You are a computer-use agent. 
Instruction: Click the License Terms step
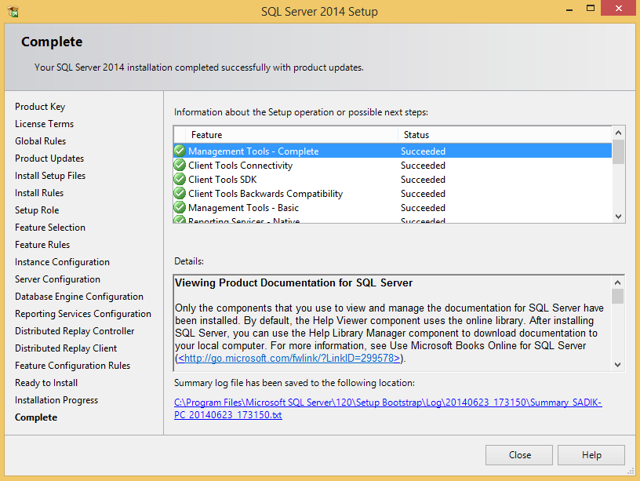coord(44,124)
